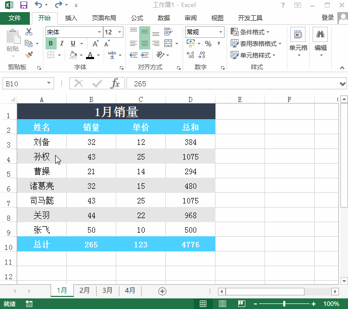Click the Save icon in quick access toolbar
This screenshot has height=309, width=348.
coord(24,5)
